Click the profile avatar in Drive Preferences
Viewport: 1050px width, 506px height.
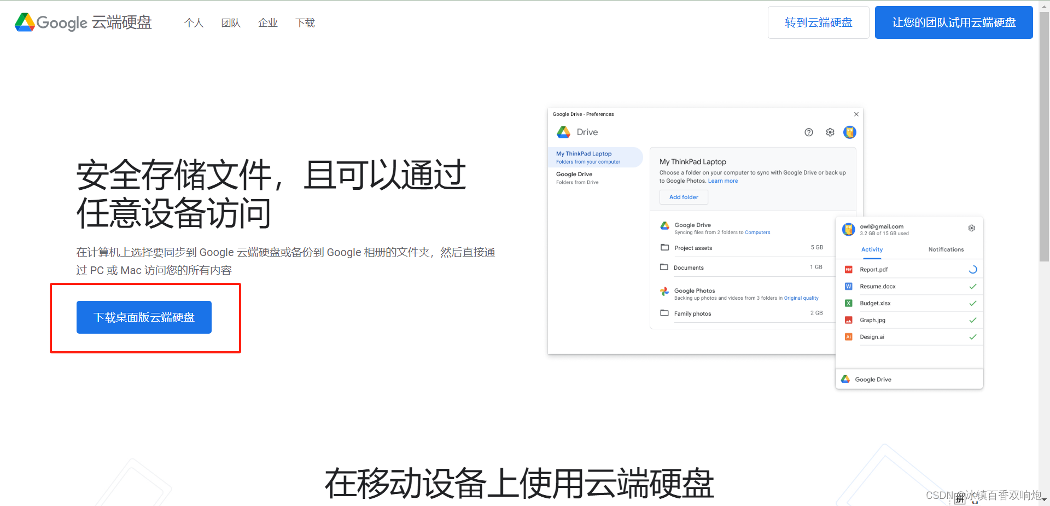coord(850,132)
